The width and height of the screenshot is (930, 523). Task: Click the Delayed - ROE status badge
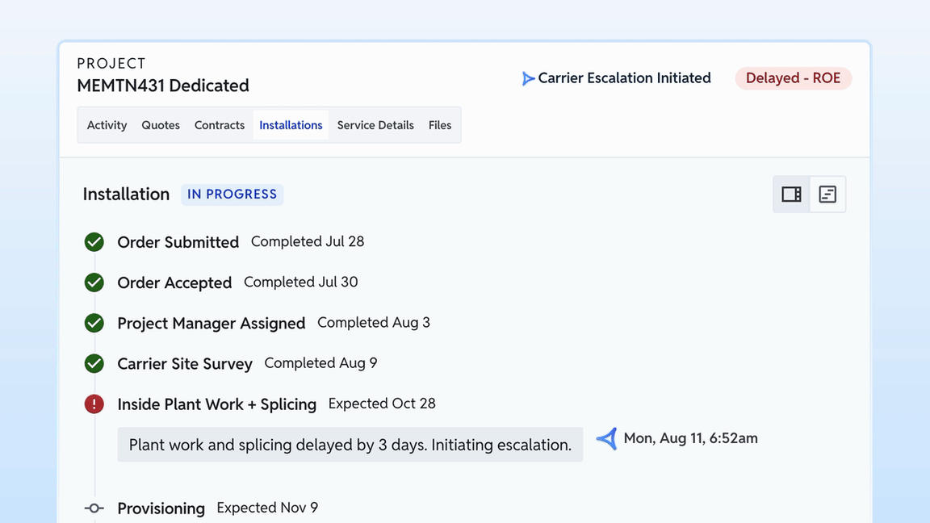pos(793,78)
